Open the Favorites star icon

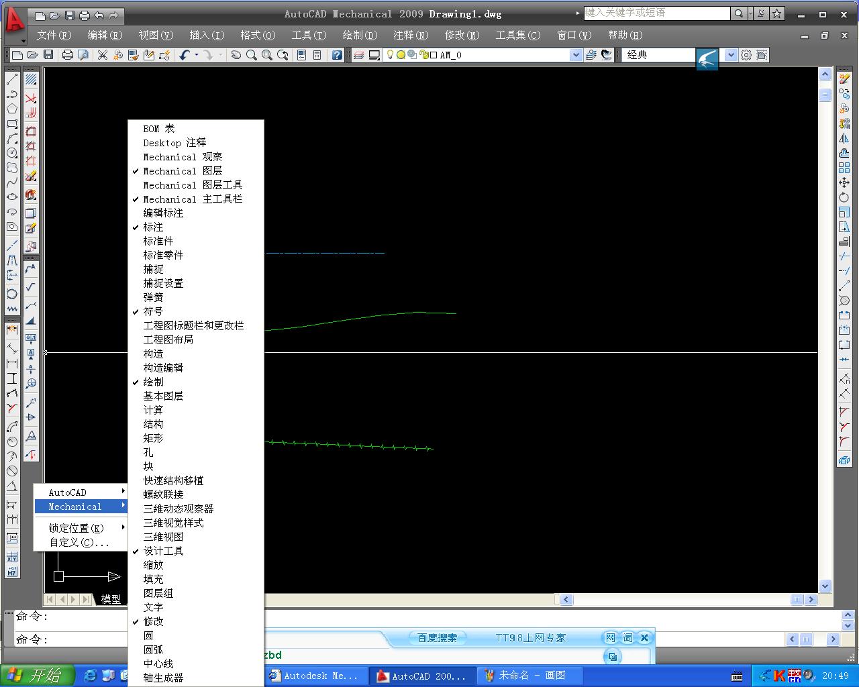777,13
